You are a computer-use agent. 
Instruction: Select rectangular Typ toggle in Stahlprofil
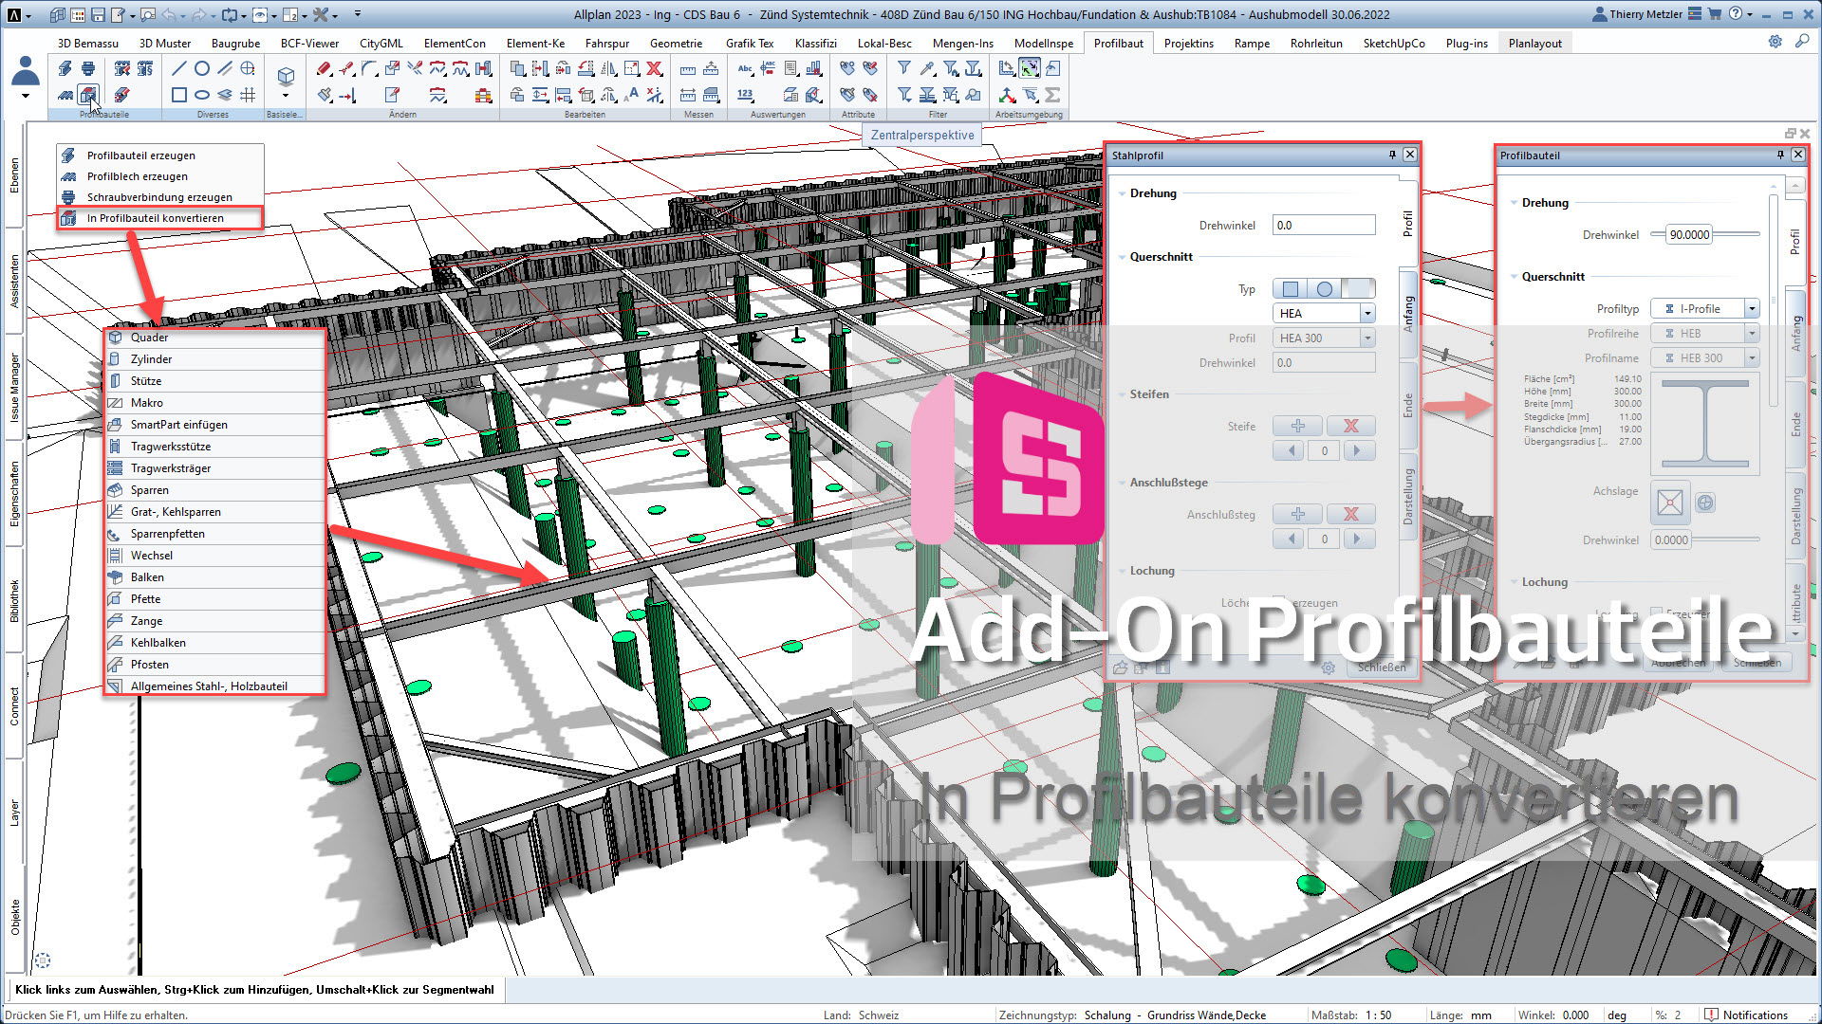pos(1290,289)
